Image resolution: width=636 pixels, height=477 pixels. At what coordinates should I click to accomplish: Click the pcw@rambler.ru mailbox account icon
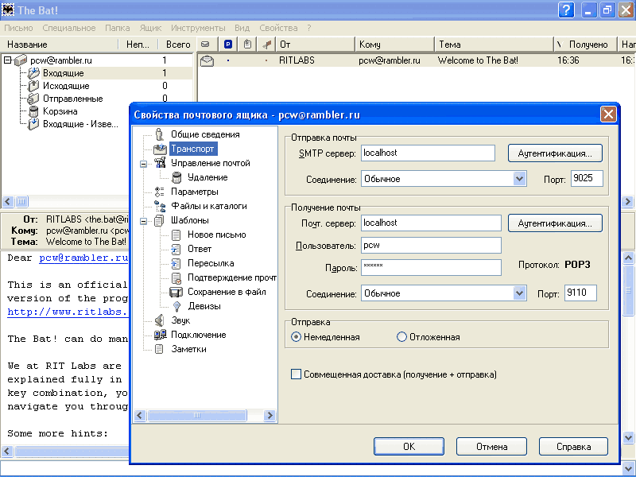tap(21, 60)
